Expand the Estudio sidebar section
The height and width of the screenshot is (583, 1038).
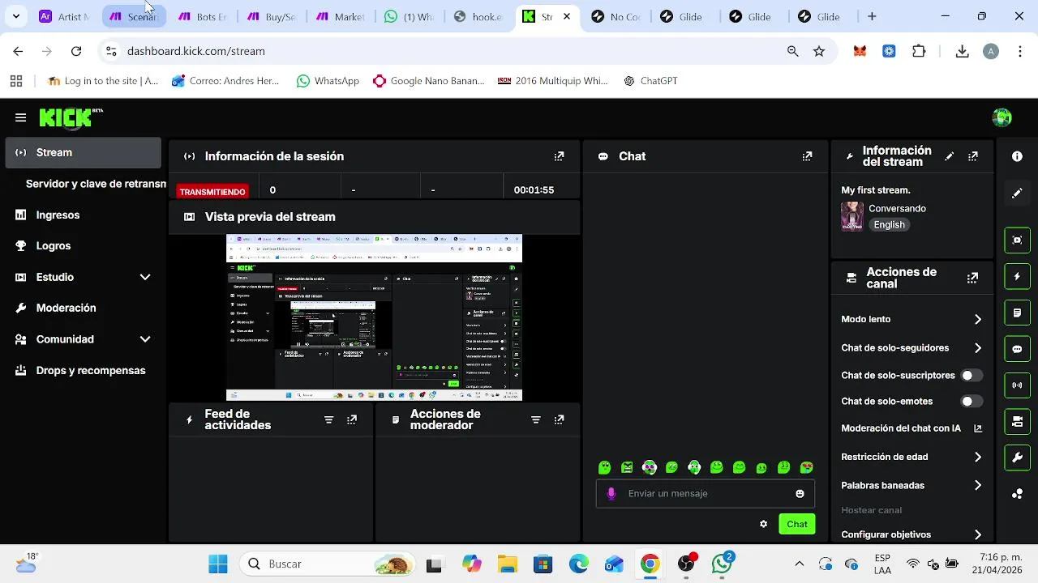pyautogui.click(x=145, y=277)
